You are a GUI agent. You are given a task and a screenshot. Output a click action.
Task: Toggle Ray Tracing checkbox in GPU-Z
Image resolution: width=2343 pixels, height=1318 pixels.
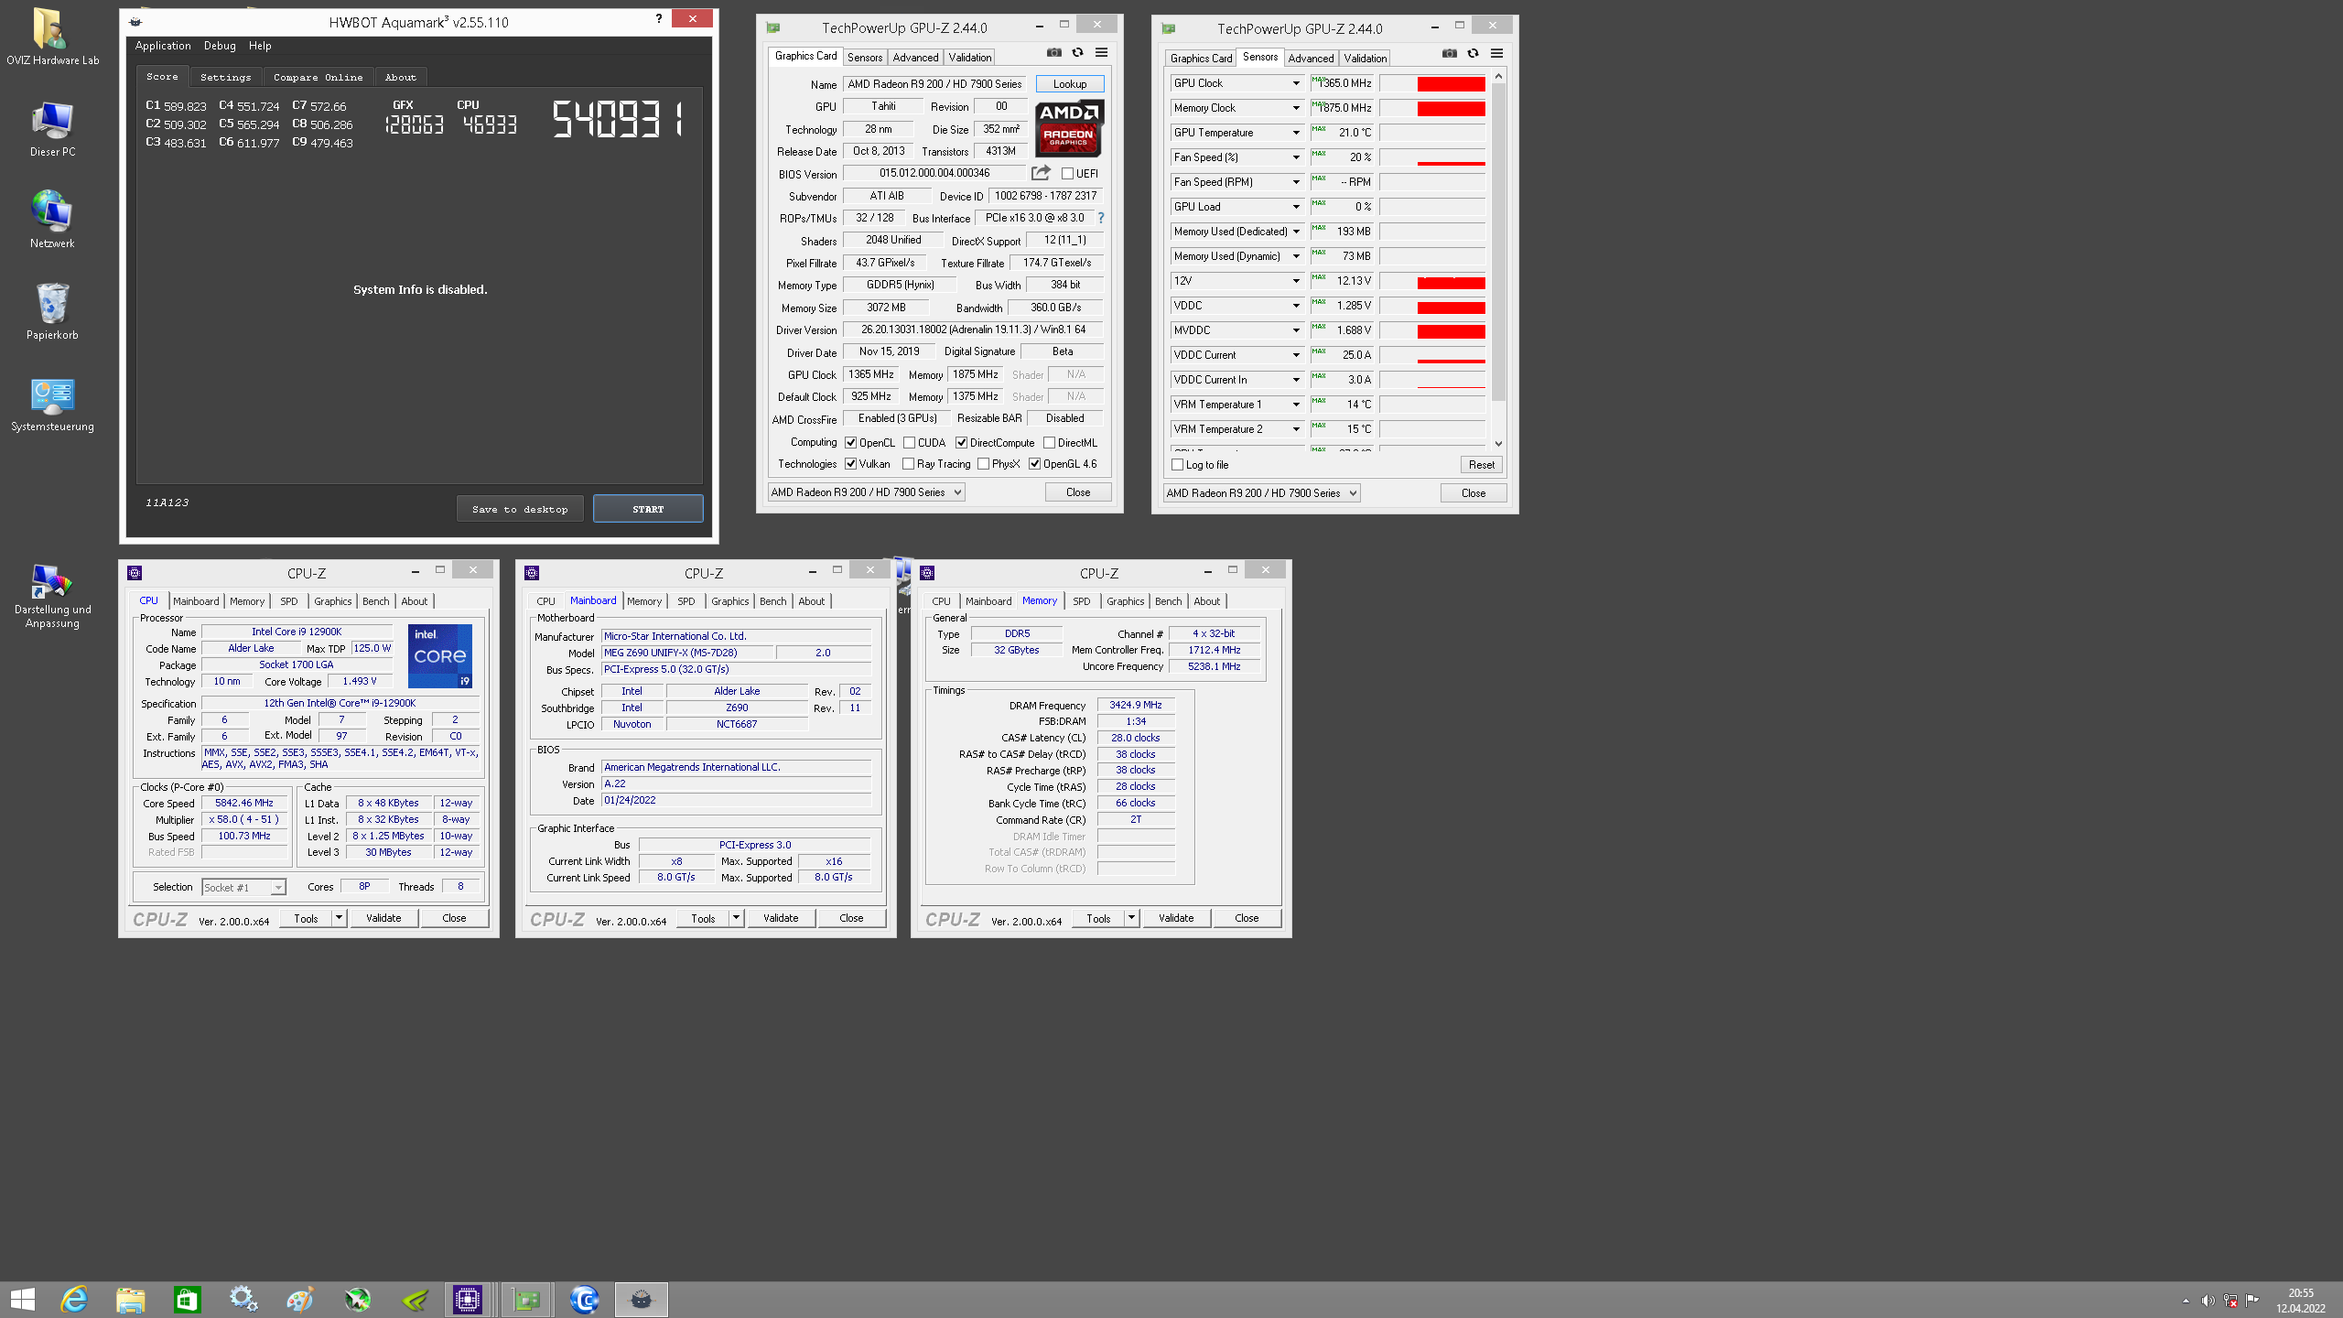click(x=909, y=464)
